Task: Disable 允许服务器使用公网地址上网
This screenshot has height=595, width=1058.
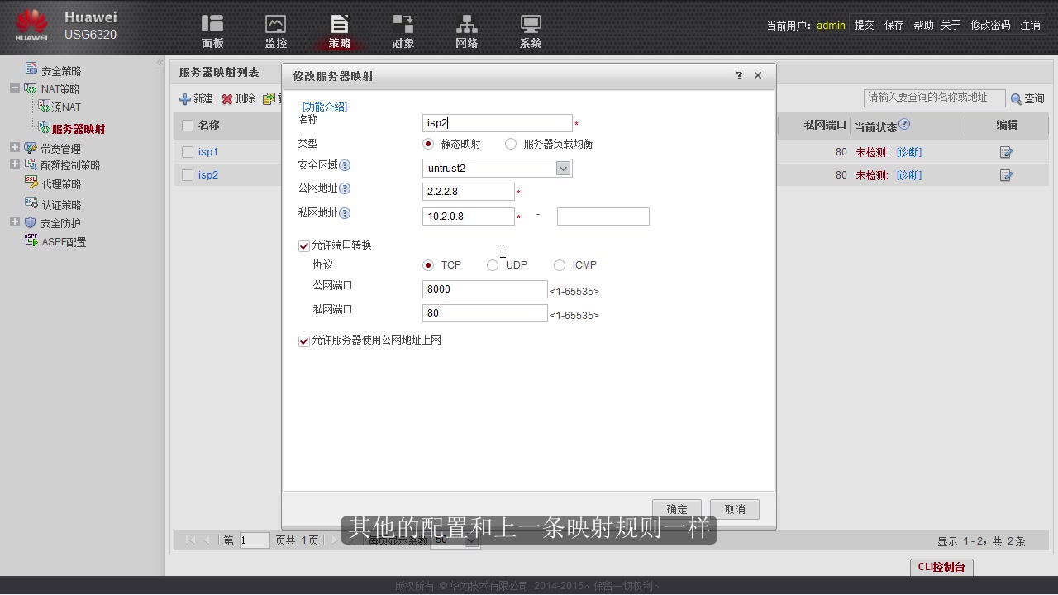Action: click(x=303, y=340)
